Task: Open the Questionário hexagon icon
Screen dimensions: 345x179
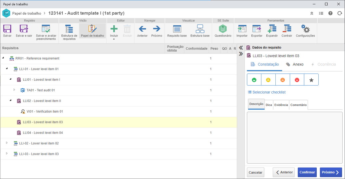Action: tap(223, 29)
